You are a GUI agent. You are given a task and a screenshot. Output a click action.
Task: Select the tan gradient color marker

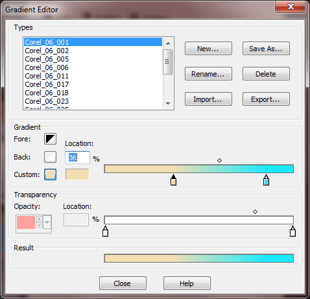(173, 180)
